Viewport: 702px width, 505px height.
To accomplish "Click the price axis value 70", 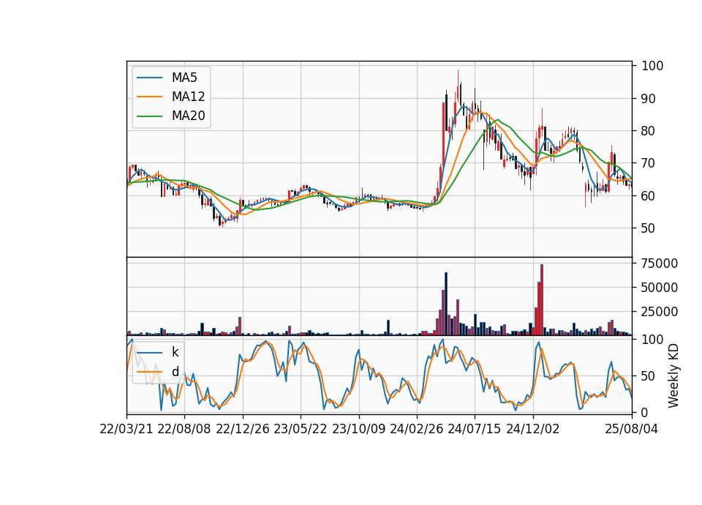I will pos(648,163).
